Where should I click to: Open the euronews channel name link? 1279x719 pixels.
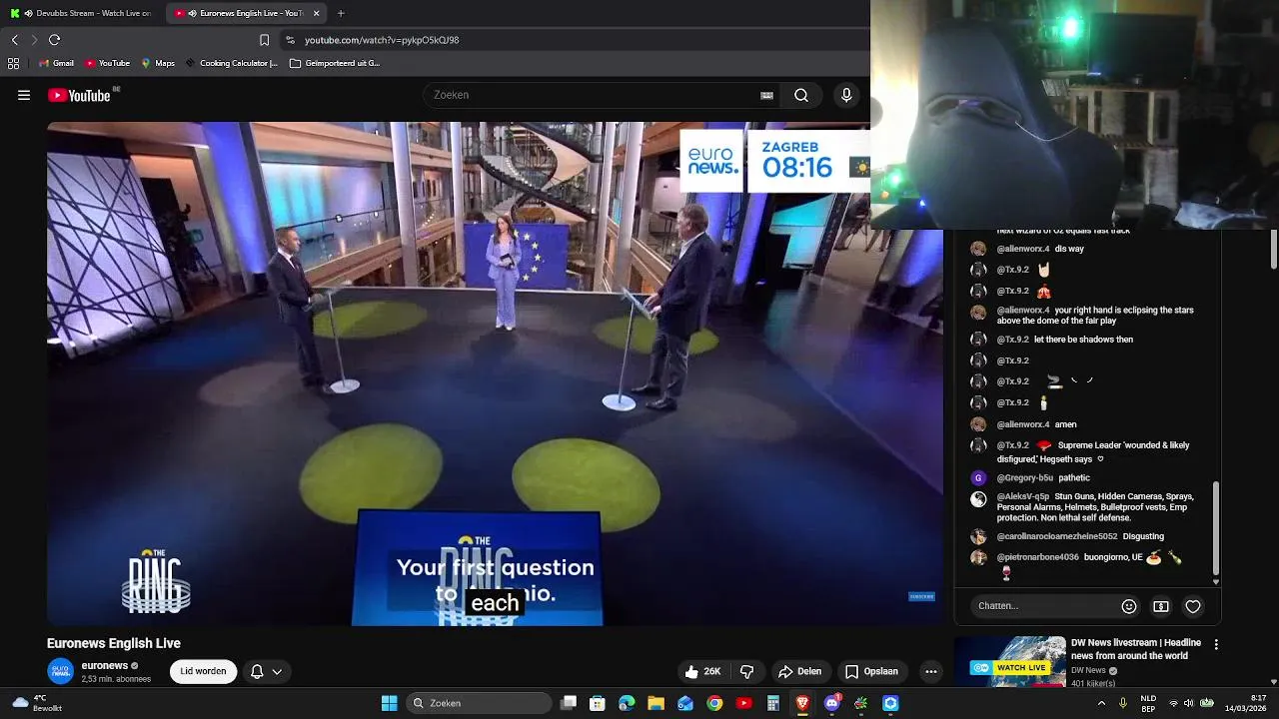click(x=104, y=666)
